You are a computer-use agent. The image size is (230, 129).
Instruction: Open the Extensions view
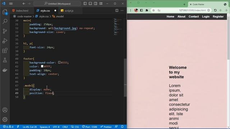point(5,51)
